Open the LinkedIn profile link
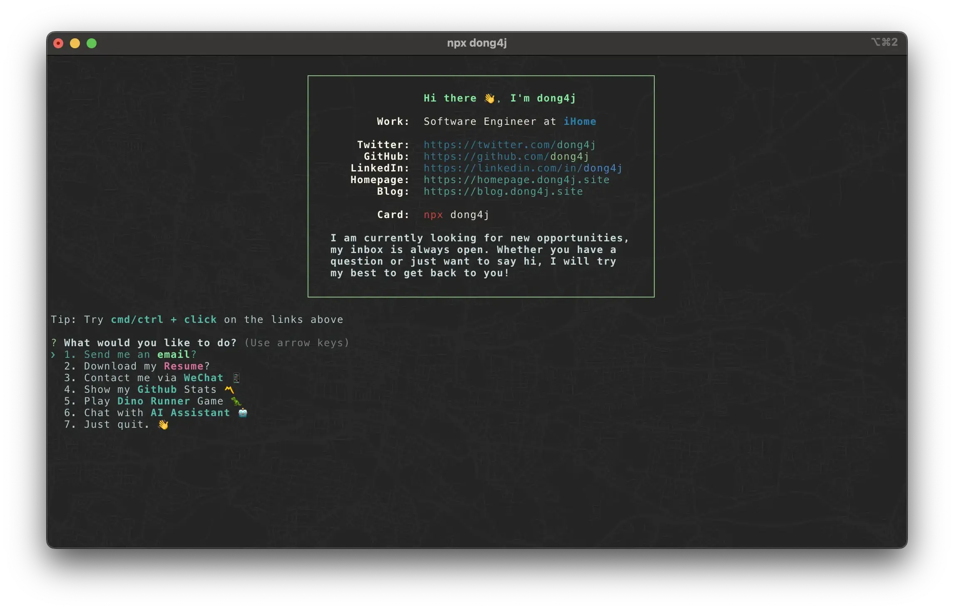Image resolution: width=954 pixels, height=610 pixels. pos(523,168)
